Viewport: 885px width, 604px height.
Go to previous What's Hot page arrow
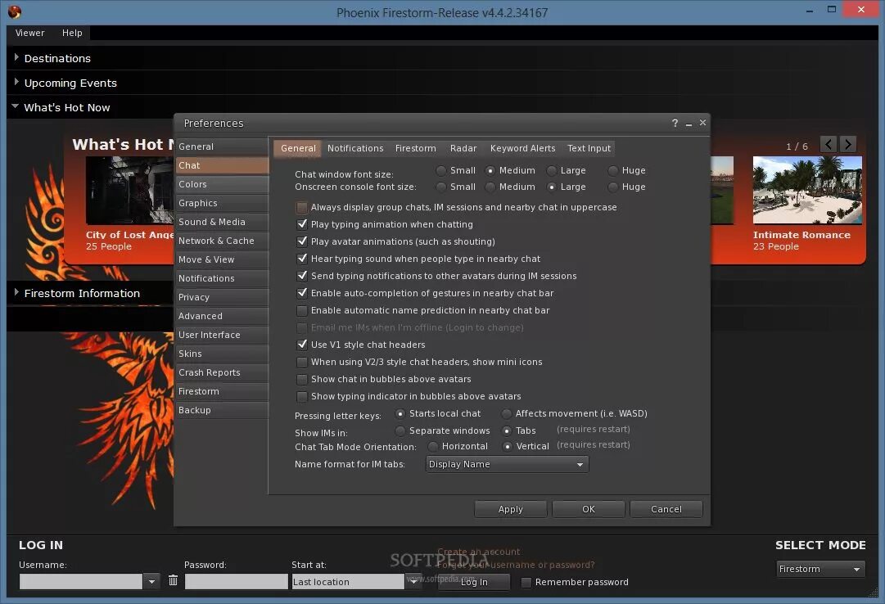tap(828, 145)
